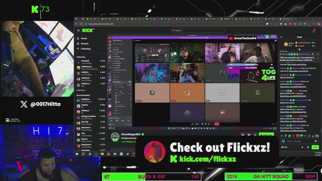Reload the page with the refresh icon
This screenshot has width=322, height=181.
(81, 24)
